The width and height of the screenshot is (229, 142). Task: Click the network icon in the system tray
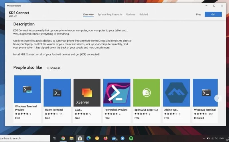click(x=212, y=138)
